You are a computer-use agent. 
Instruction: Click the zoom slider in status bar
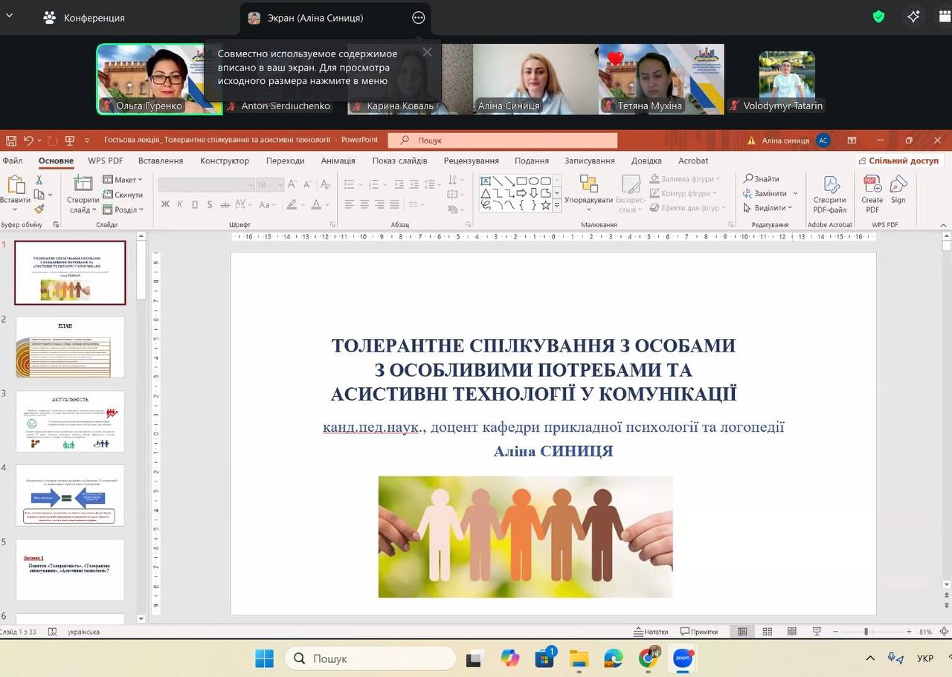pyautogui.click(x=866, y=632)
